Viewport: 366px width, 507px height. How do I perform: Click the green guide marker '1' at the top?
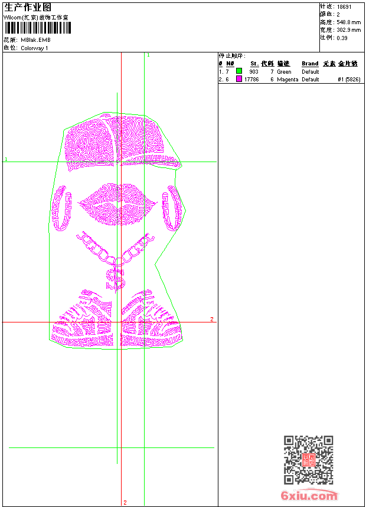(148, 55)
